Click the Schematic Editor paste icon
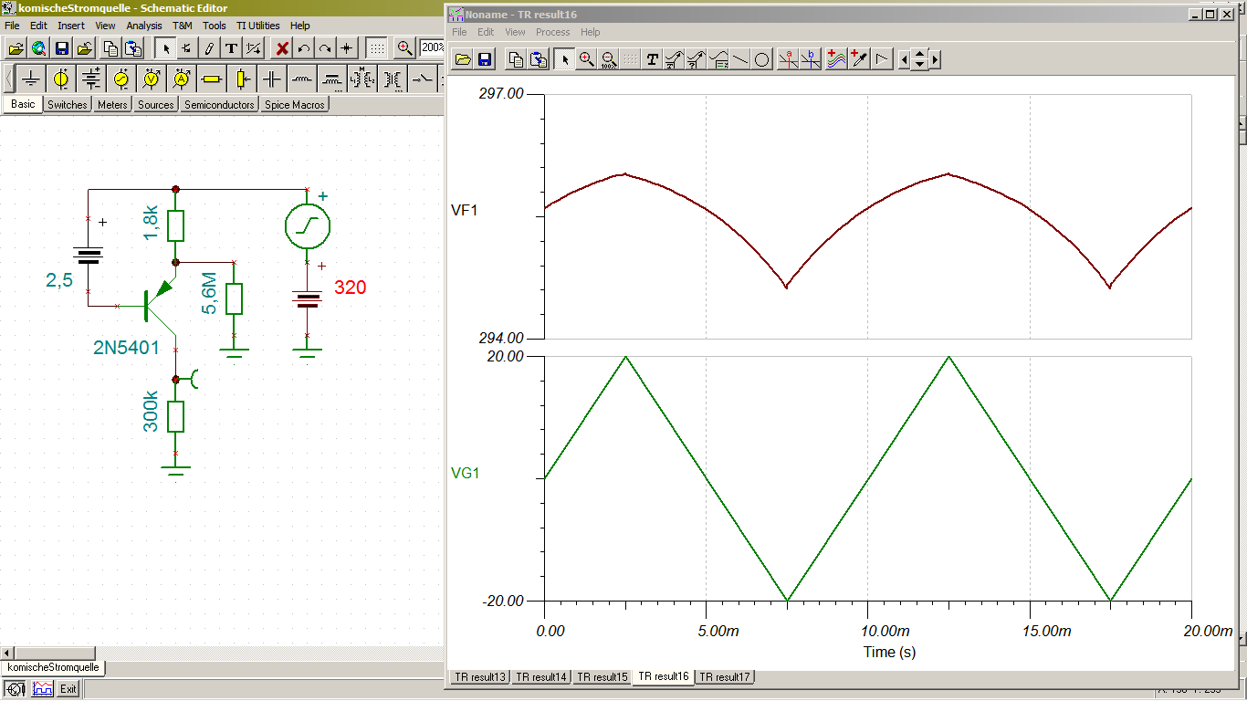Image resolution: width=1247 pixels, height=701 pixels. pyautogui.click(x=133, y=48)
